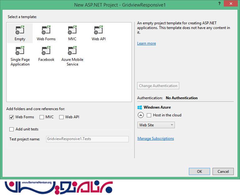
Task: Click the Test project name field
Action: pyautogui.click(x=87, y=139)
